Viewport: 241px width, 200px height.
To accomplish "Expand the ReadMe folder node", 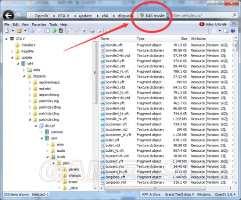I will coord(12,51).
